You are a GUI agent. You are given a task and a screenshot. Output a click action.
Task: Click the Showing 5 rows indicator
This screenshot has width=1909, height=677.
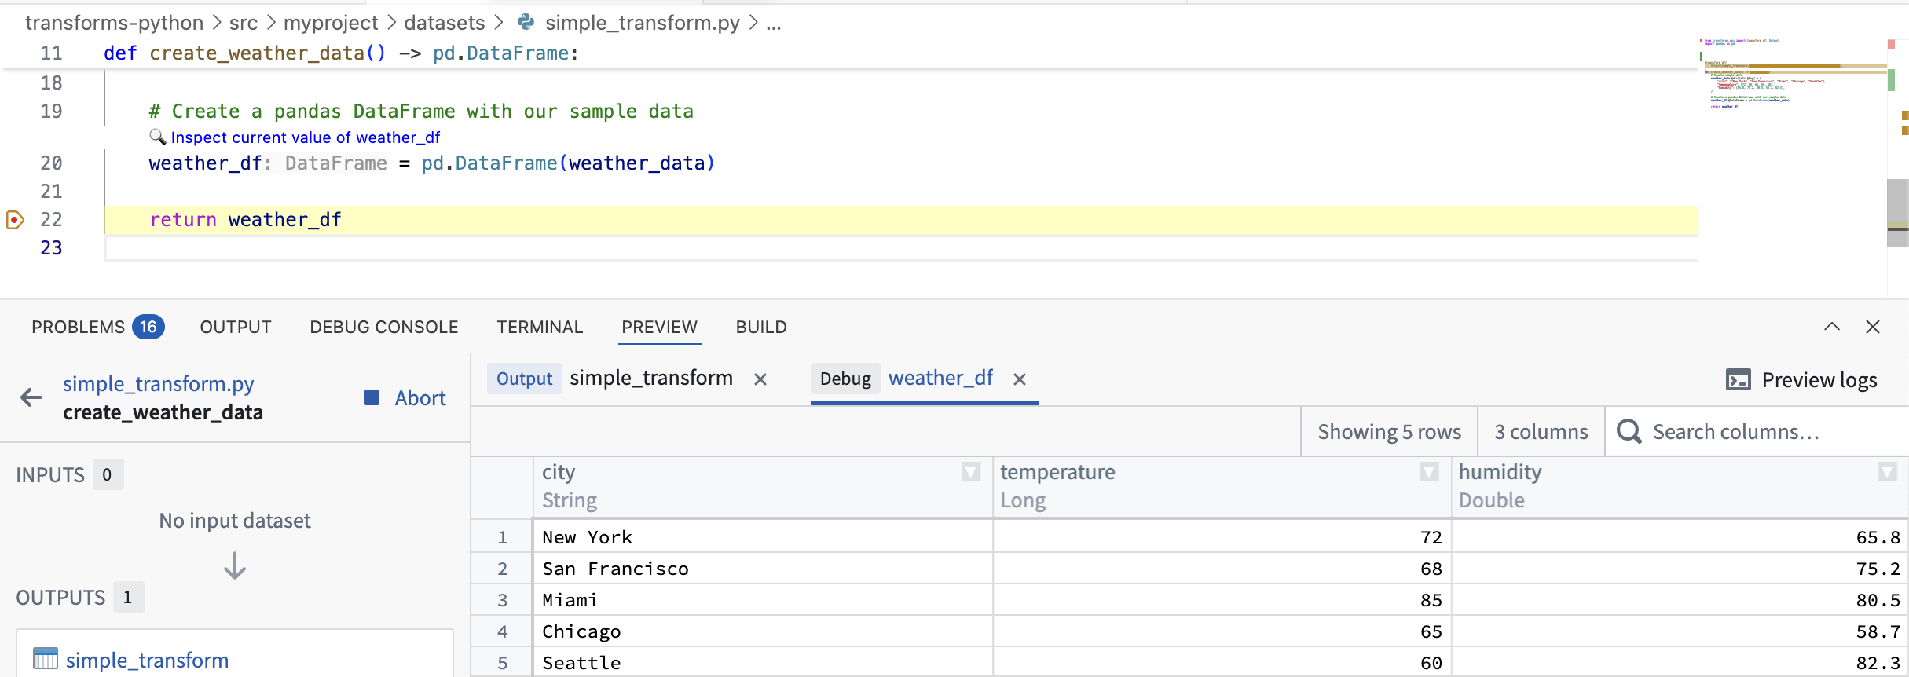(1389, 431)
